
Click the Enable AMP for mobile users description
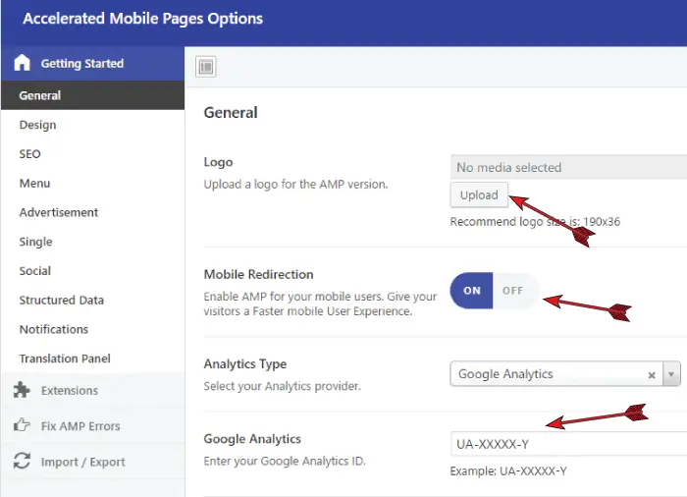tap(320, 304)
